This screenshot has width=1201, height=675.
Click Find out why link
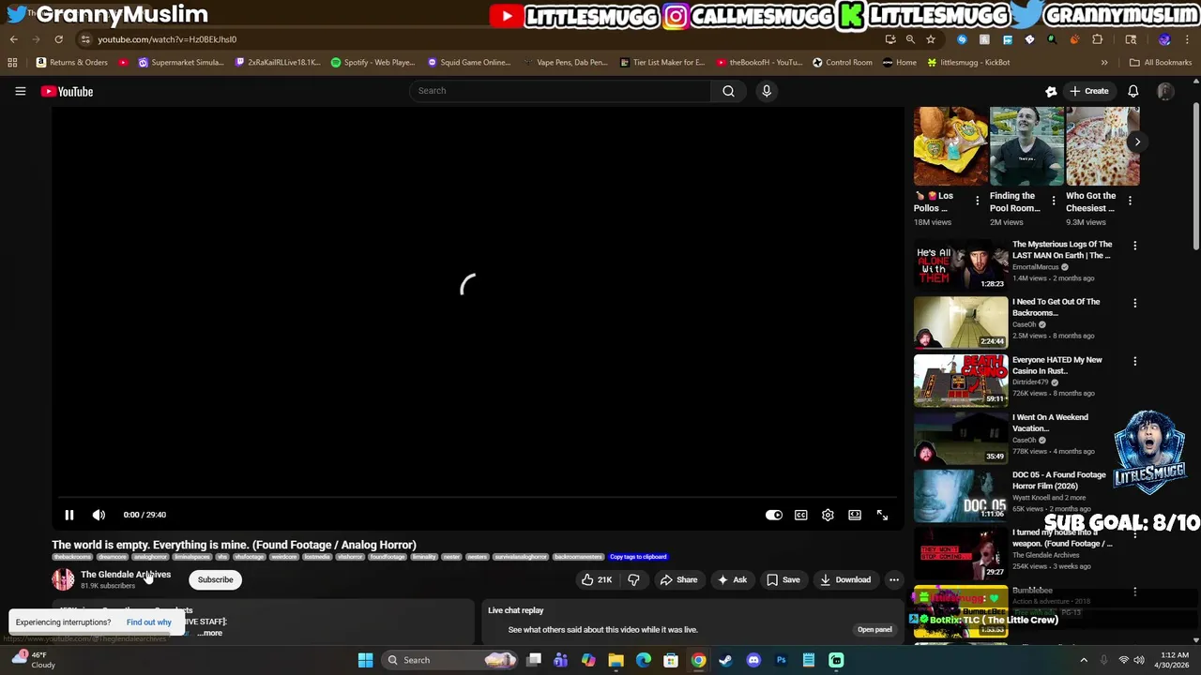pyautogui.click(x=149, y=622)
